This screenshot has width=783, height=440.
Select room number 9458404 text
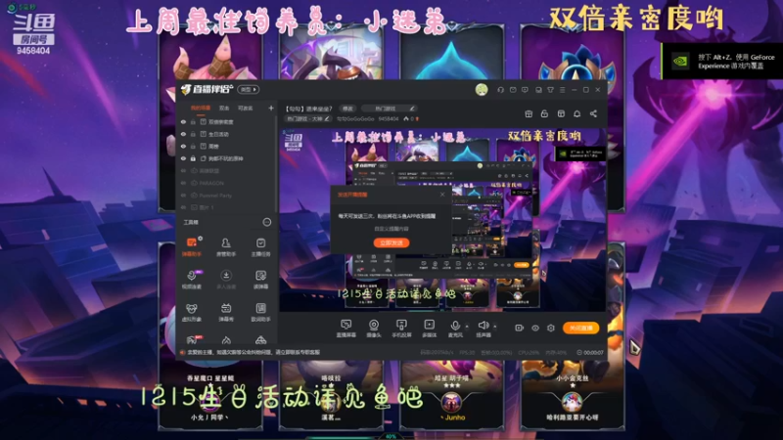389,118
